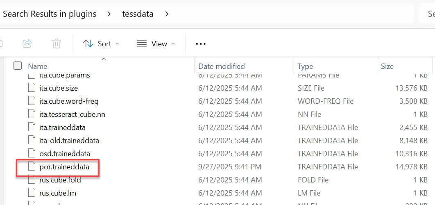This screenshot has height=205, width=435.
Task: Click the ita.cube.size file icon
Action: [x=32, y=88]
